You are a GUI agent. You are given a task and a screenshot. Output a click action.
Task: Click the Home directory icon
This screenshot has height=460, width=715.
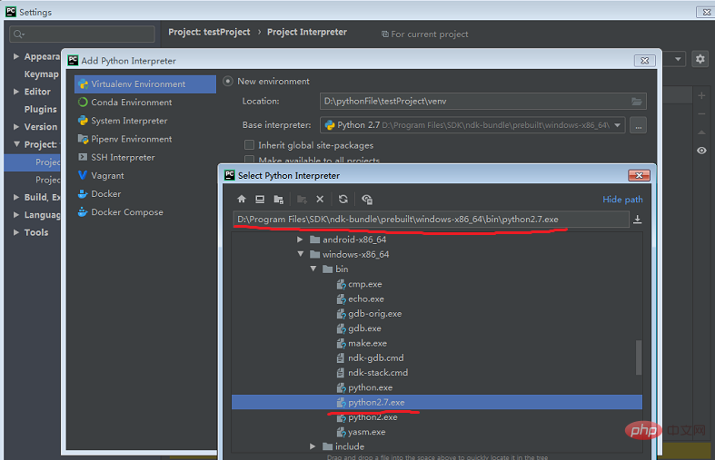(242, 200)
